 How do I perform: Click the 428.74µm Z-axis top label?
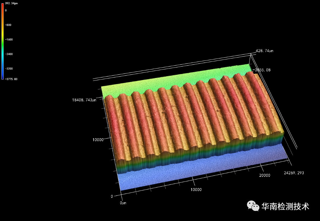[265, 51]
